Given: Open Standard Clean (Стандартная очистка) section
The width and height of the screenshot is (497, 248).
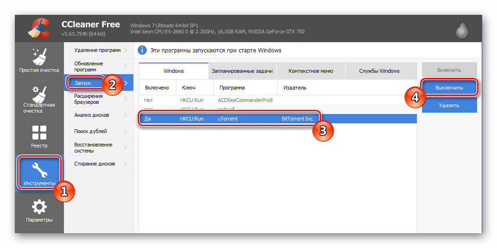Looking at the screenshot, I should click(x=39, y=99).
